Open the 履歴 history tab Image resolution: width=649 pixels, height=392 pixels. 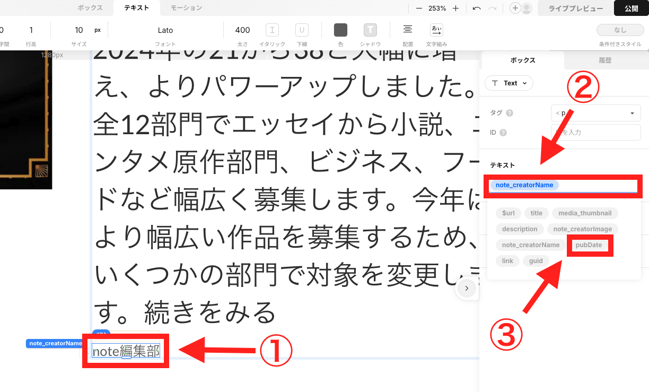coord(605,59)
